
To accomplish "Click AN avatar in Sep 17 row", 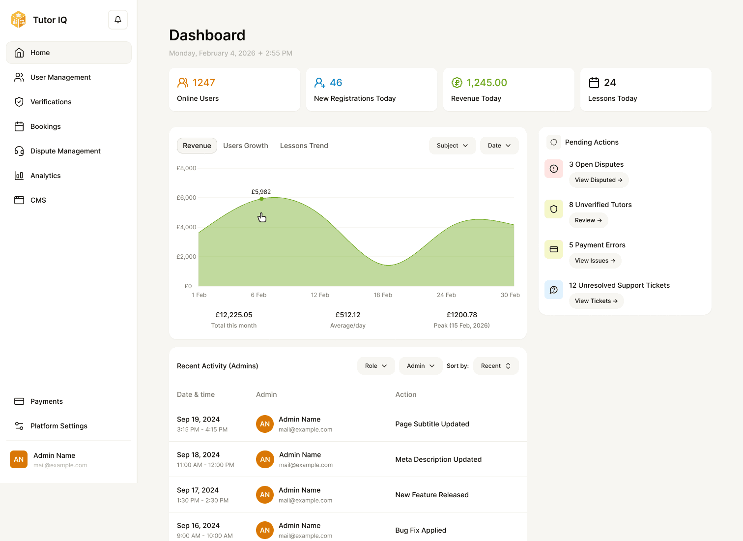I will point(265,495).
